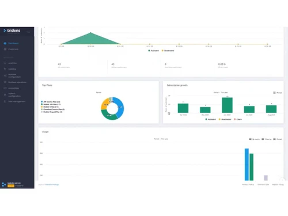Image resolution: width=288 pixels, height=216 pixels.
Task: Click the Business operations icon
Action: (x=5, y=82)
